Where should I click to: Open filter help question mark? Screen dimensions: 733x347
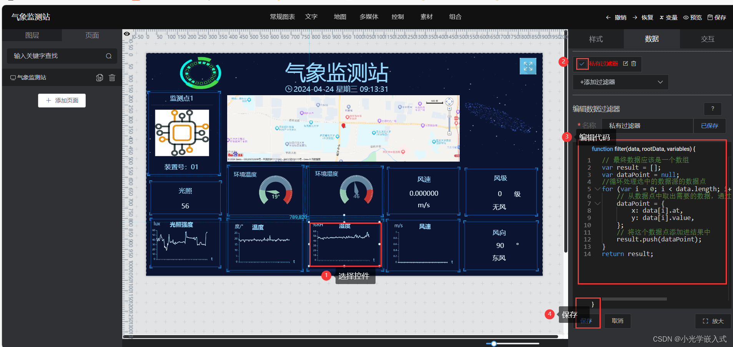coord(713,109)
